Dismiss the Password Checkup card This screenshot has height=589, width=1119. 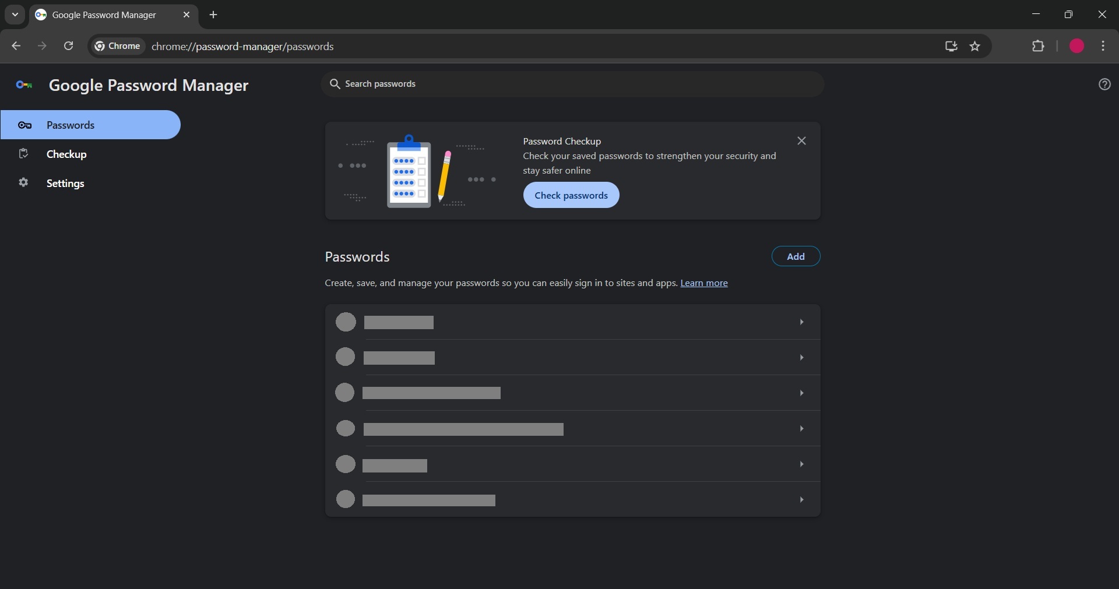pos(801,141)
